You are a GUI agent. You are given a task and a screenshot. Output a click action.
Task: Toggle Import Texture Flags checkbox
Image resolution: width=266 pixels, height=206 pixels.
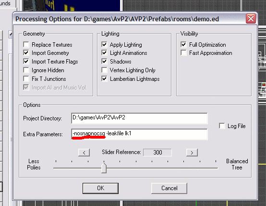coord(26,61)
